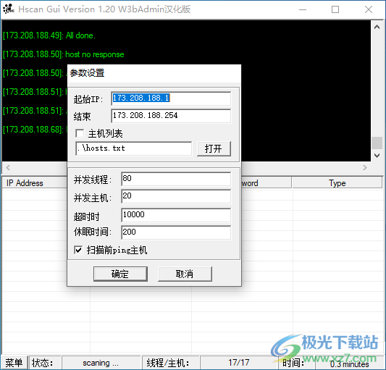This screenshot has width=386, height=370.
Task: Uncheck the 扫描前ping主机 checkbox
Action: point(78,250)
